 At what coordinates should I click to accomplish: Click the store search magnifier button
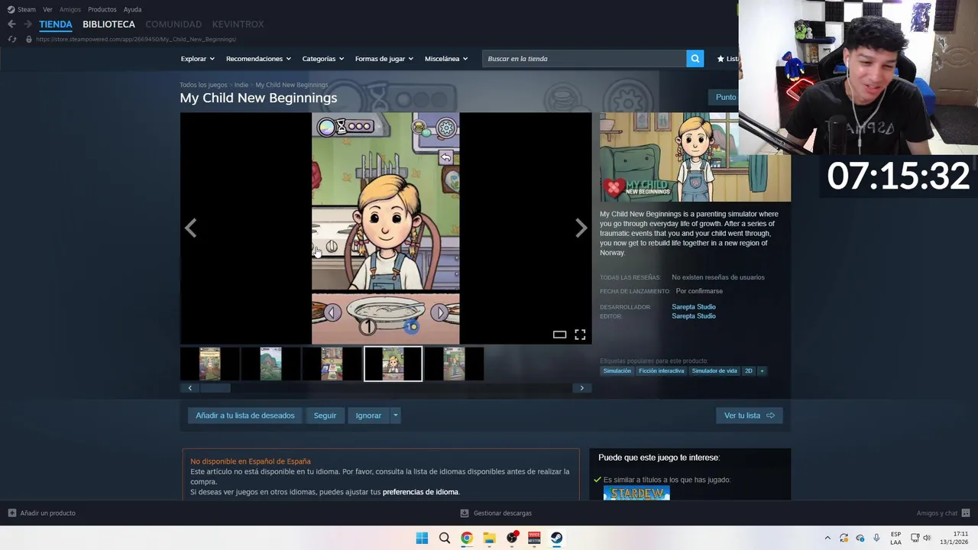[x=695, y=59]
